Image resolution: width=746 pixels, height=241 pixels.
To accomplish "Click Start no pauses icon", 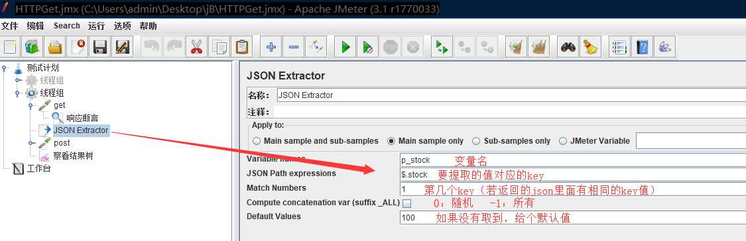I will [x=368, y=46].
